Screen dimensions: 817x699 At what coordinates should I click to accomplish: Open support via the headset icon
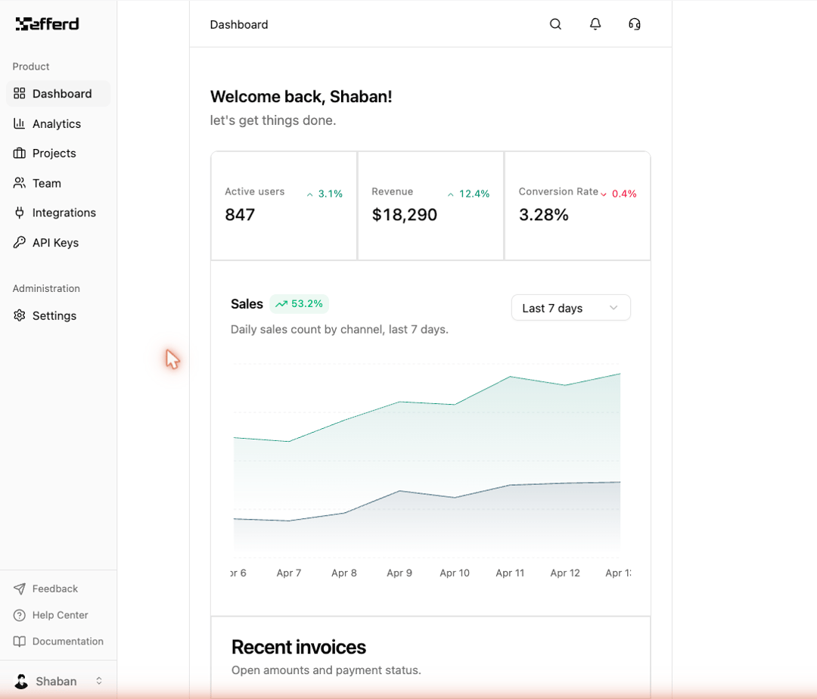(x=634, y=24)
